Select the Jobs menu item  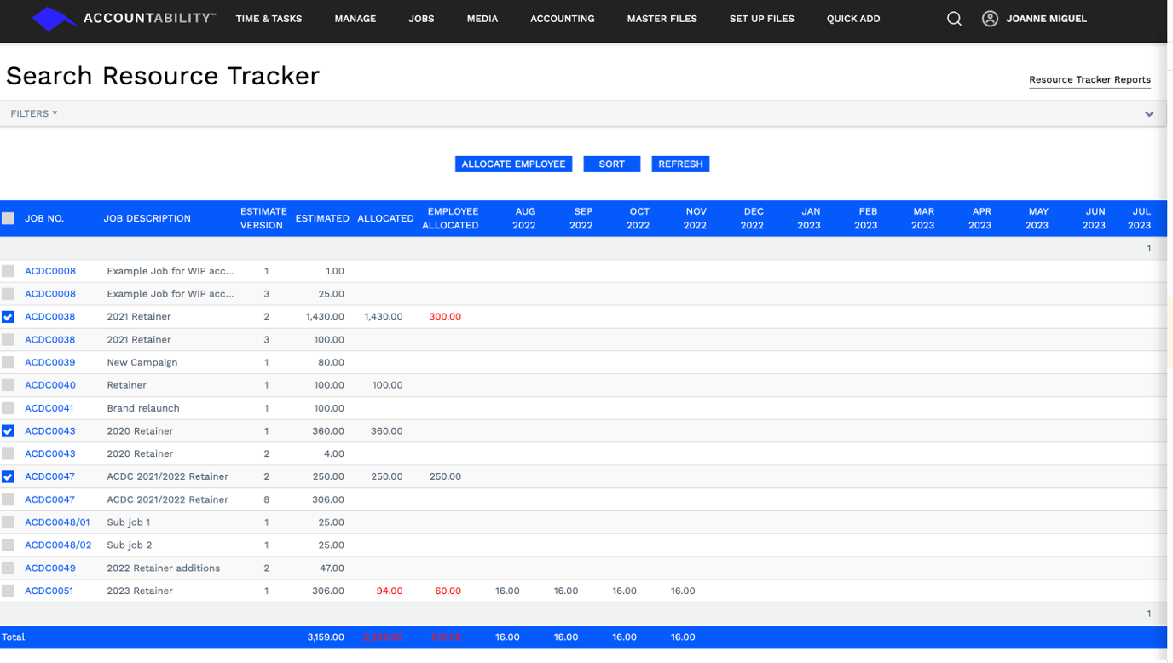tap(421, 18)
